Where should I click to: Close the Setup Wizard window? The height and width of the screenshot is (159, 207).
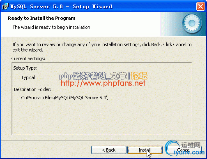(x=200, y=6)
